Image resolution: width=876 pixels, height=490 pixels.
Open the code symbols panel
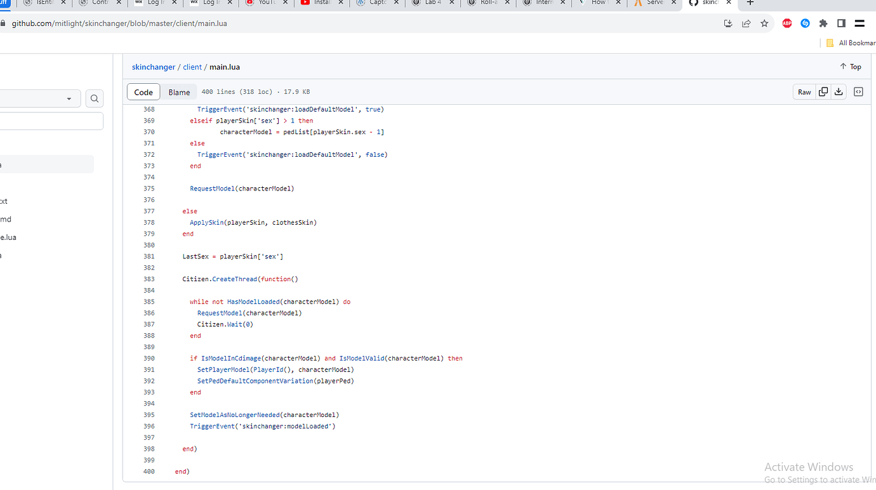tap(858, 91)
